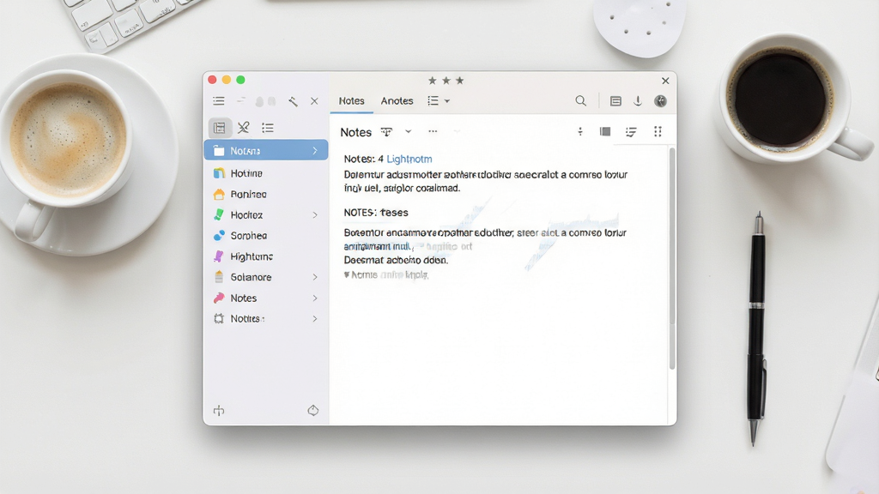Click the purple marker icon by Hightems

point(219,256)
